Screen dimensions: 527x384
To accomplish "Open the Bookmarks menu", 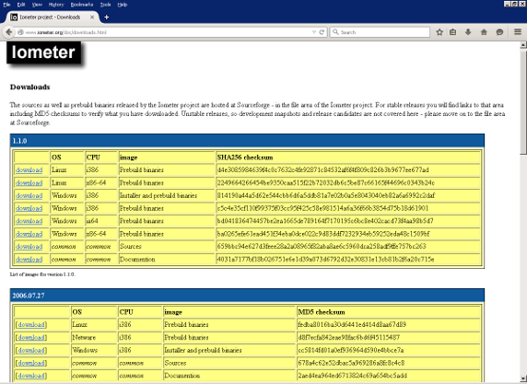I will pyautogui.click(x=82, y=5).
